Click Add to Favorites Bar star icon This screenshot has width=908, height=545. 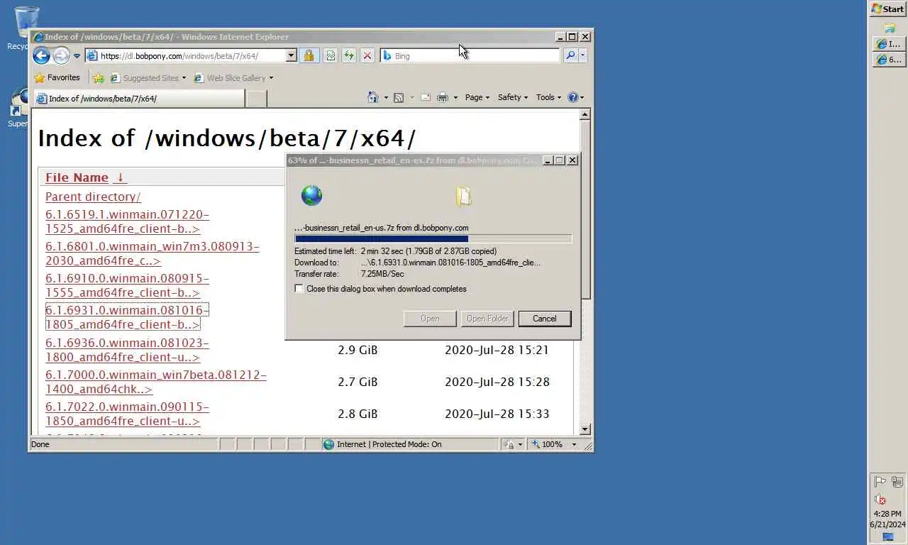point(99,77)
